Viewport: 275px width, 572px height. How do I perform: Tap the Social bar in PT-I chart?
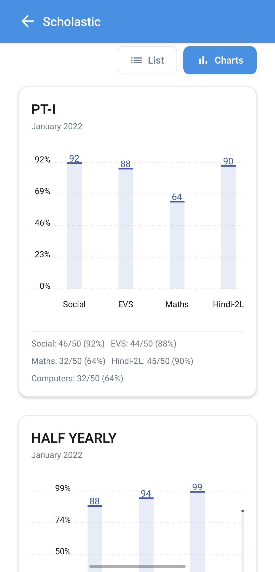pos(74,226)
